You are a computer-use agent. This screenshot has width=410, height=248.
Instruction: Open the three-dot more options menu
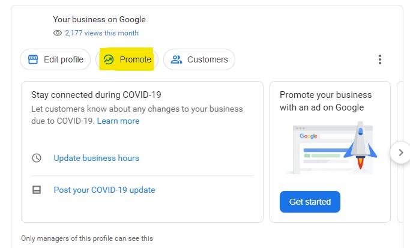[380, 59]
